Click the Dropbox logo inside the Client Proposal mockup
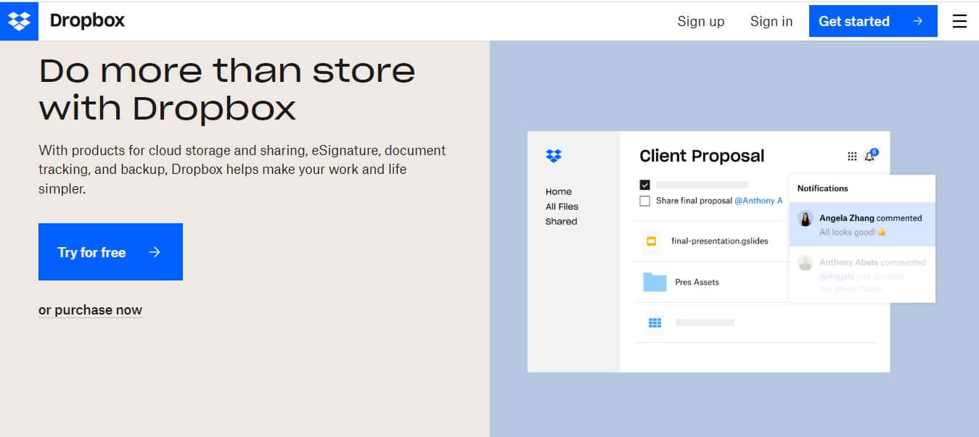979x437 pixels. (x=554, y=156)
